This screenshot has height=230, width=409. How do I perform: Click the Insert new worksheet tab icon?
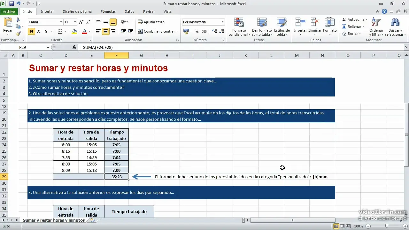coord(93,220)
